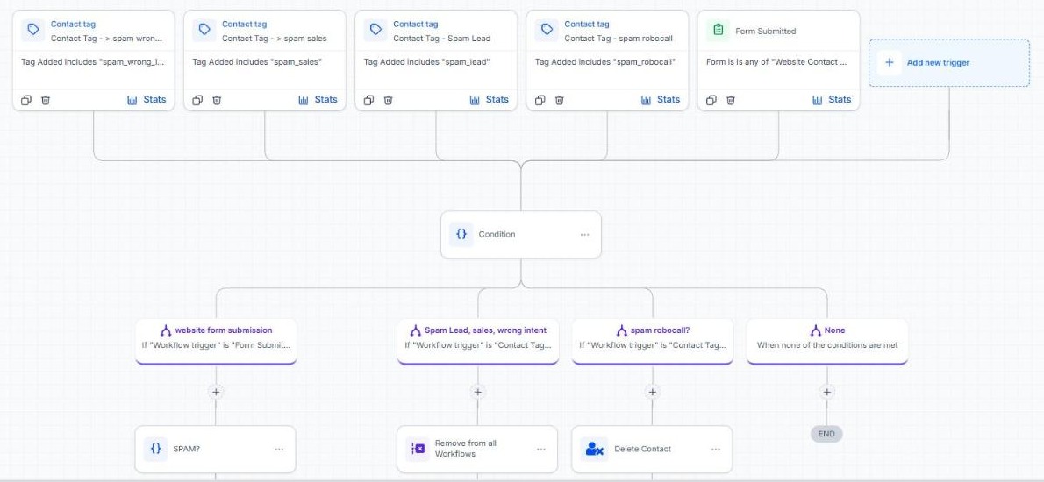Open Condition node options menu

click(584, 235)
